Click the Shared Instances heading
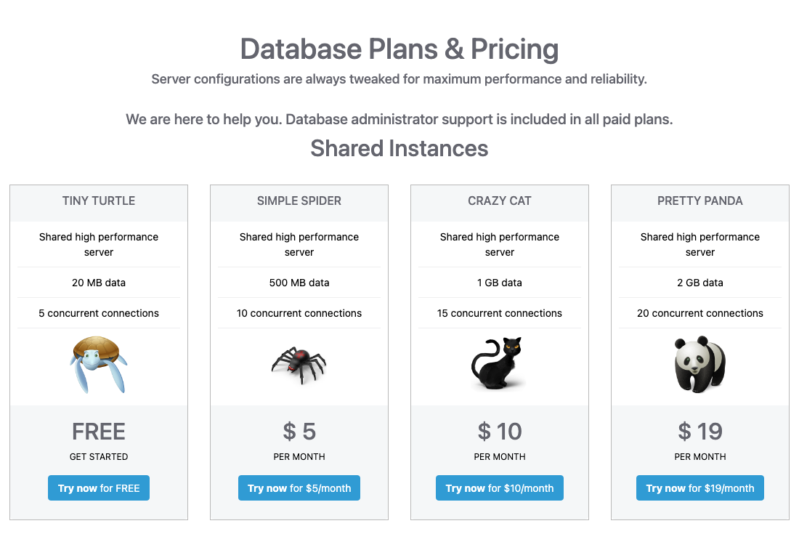799x542 pixels. click(399, 149)
